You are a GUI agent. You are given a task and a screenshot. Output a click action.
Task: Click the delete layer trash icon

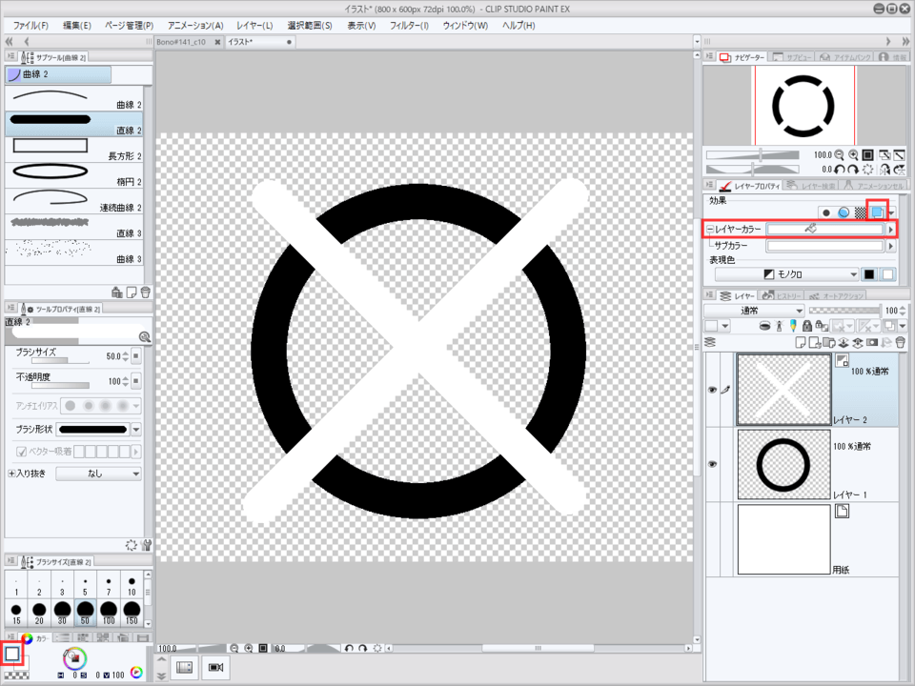[x=899, y=343]
